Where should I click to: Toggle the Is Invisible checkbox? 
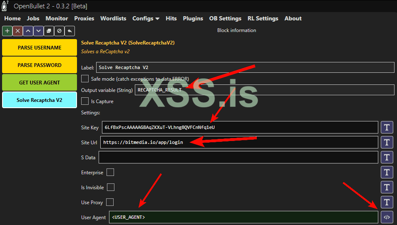click(x=111, y=187)
